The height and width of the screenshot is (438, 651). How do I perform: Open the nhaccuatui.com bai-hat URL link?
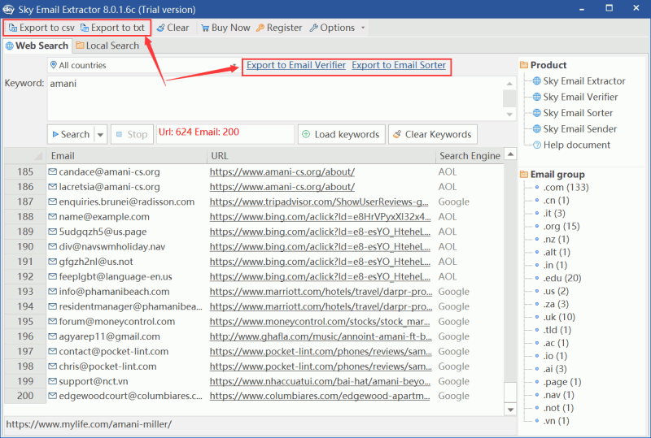click(320, 381)
